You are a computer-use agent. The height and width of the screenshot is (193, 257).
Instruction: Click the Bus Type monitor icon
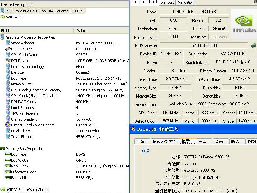(8, 78)
